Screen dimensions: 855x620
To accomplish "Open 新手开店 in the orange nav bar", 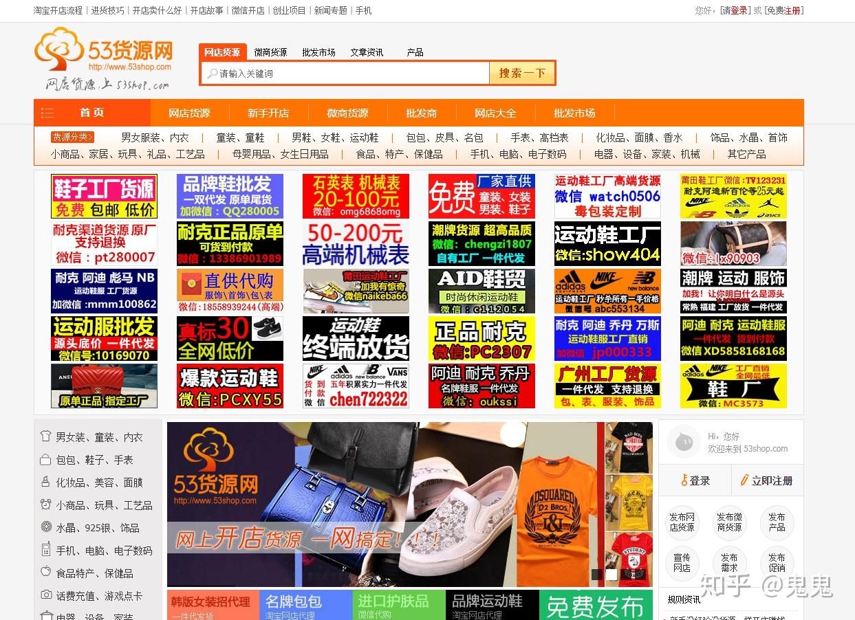I will point(268,113).
